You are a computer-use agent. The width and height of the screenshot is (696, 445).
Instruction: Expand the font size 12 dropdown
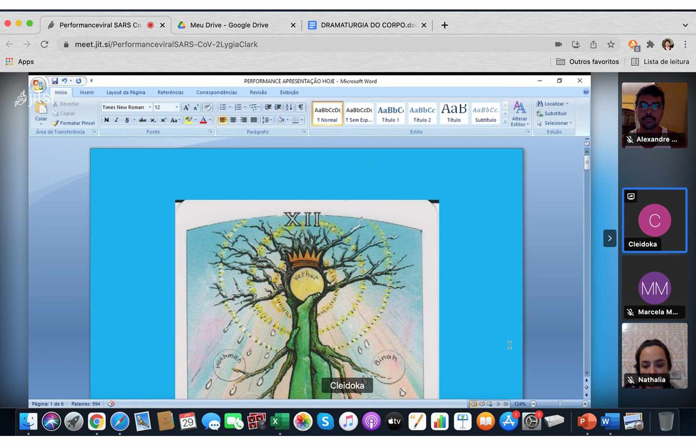pos(176,107)
